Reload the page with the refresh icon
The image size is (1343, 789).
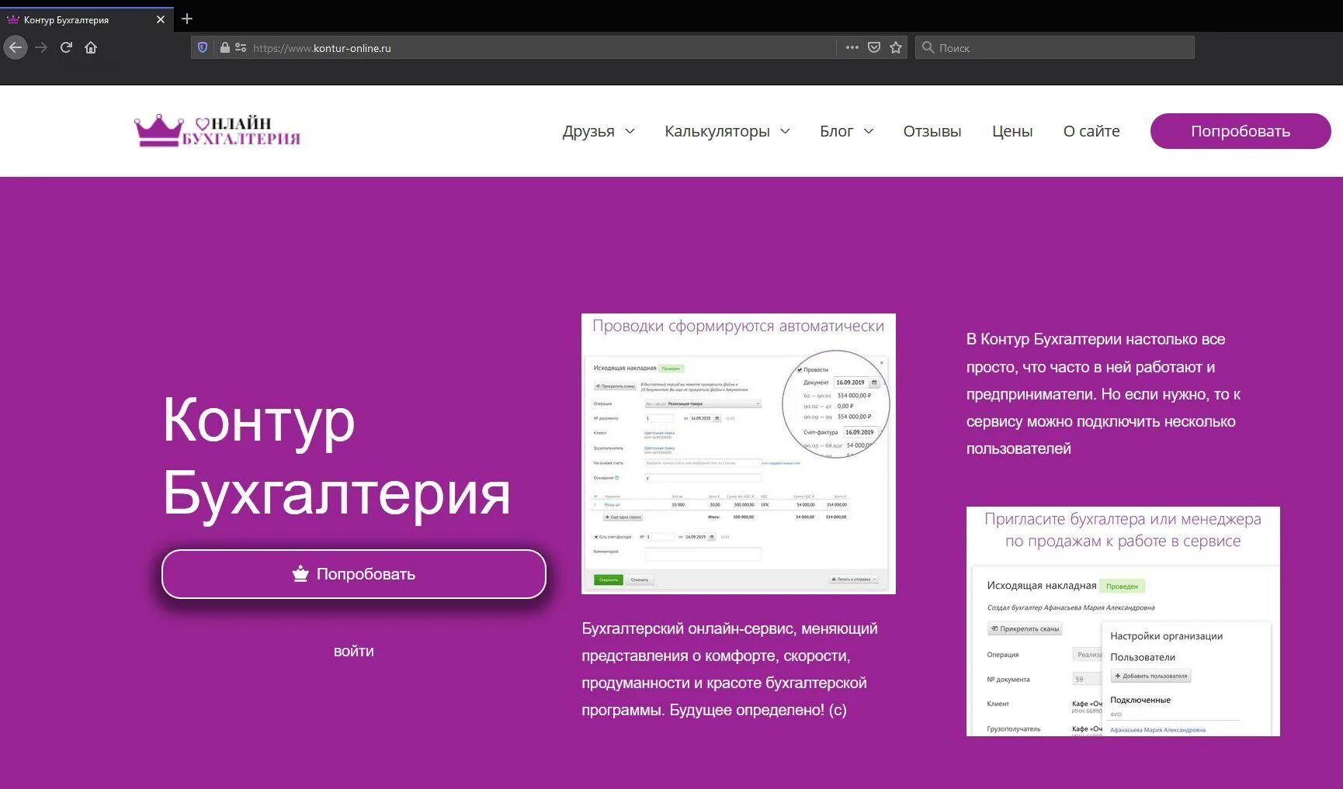point(67,47)
